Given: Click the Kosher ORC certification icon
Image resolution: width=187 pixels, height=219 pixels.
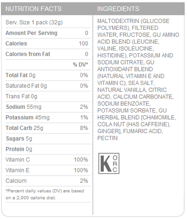Looking at the screenshot, I should (x=109, y=163).
